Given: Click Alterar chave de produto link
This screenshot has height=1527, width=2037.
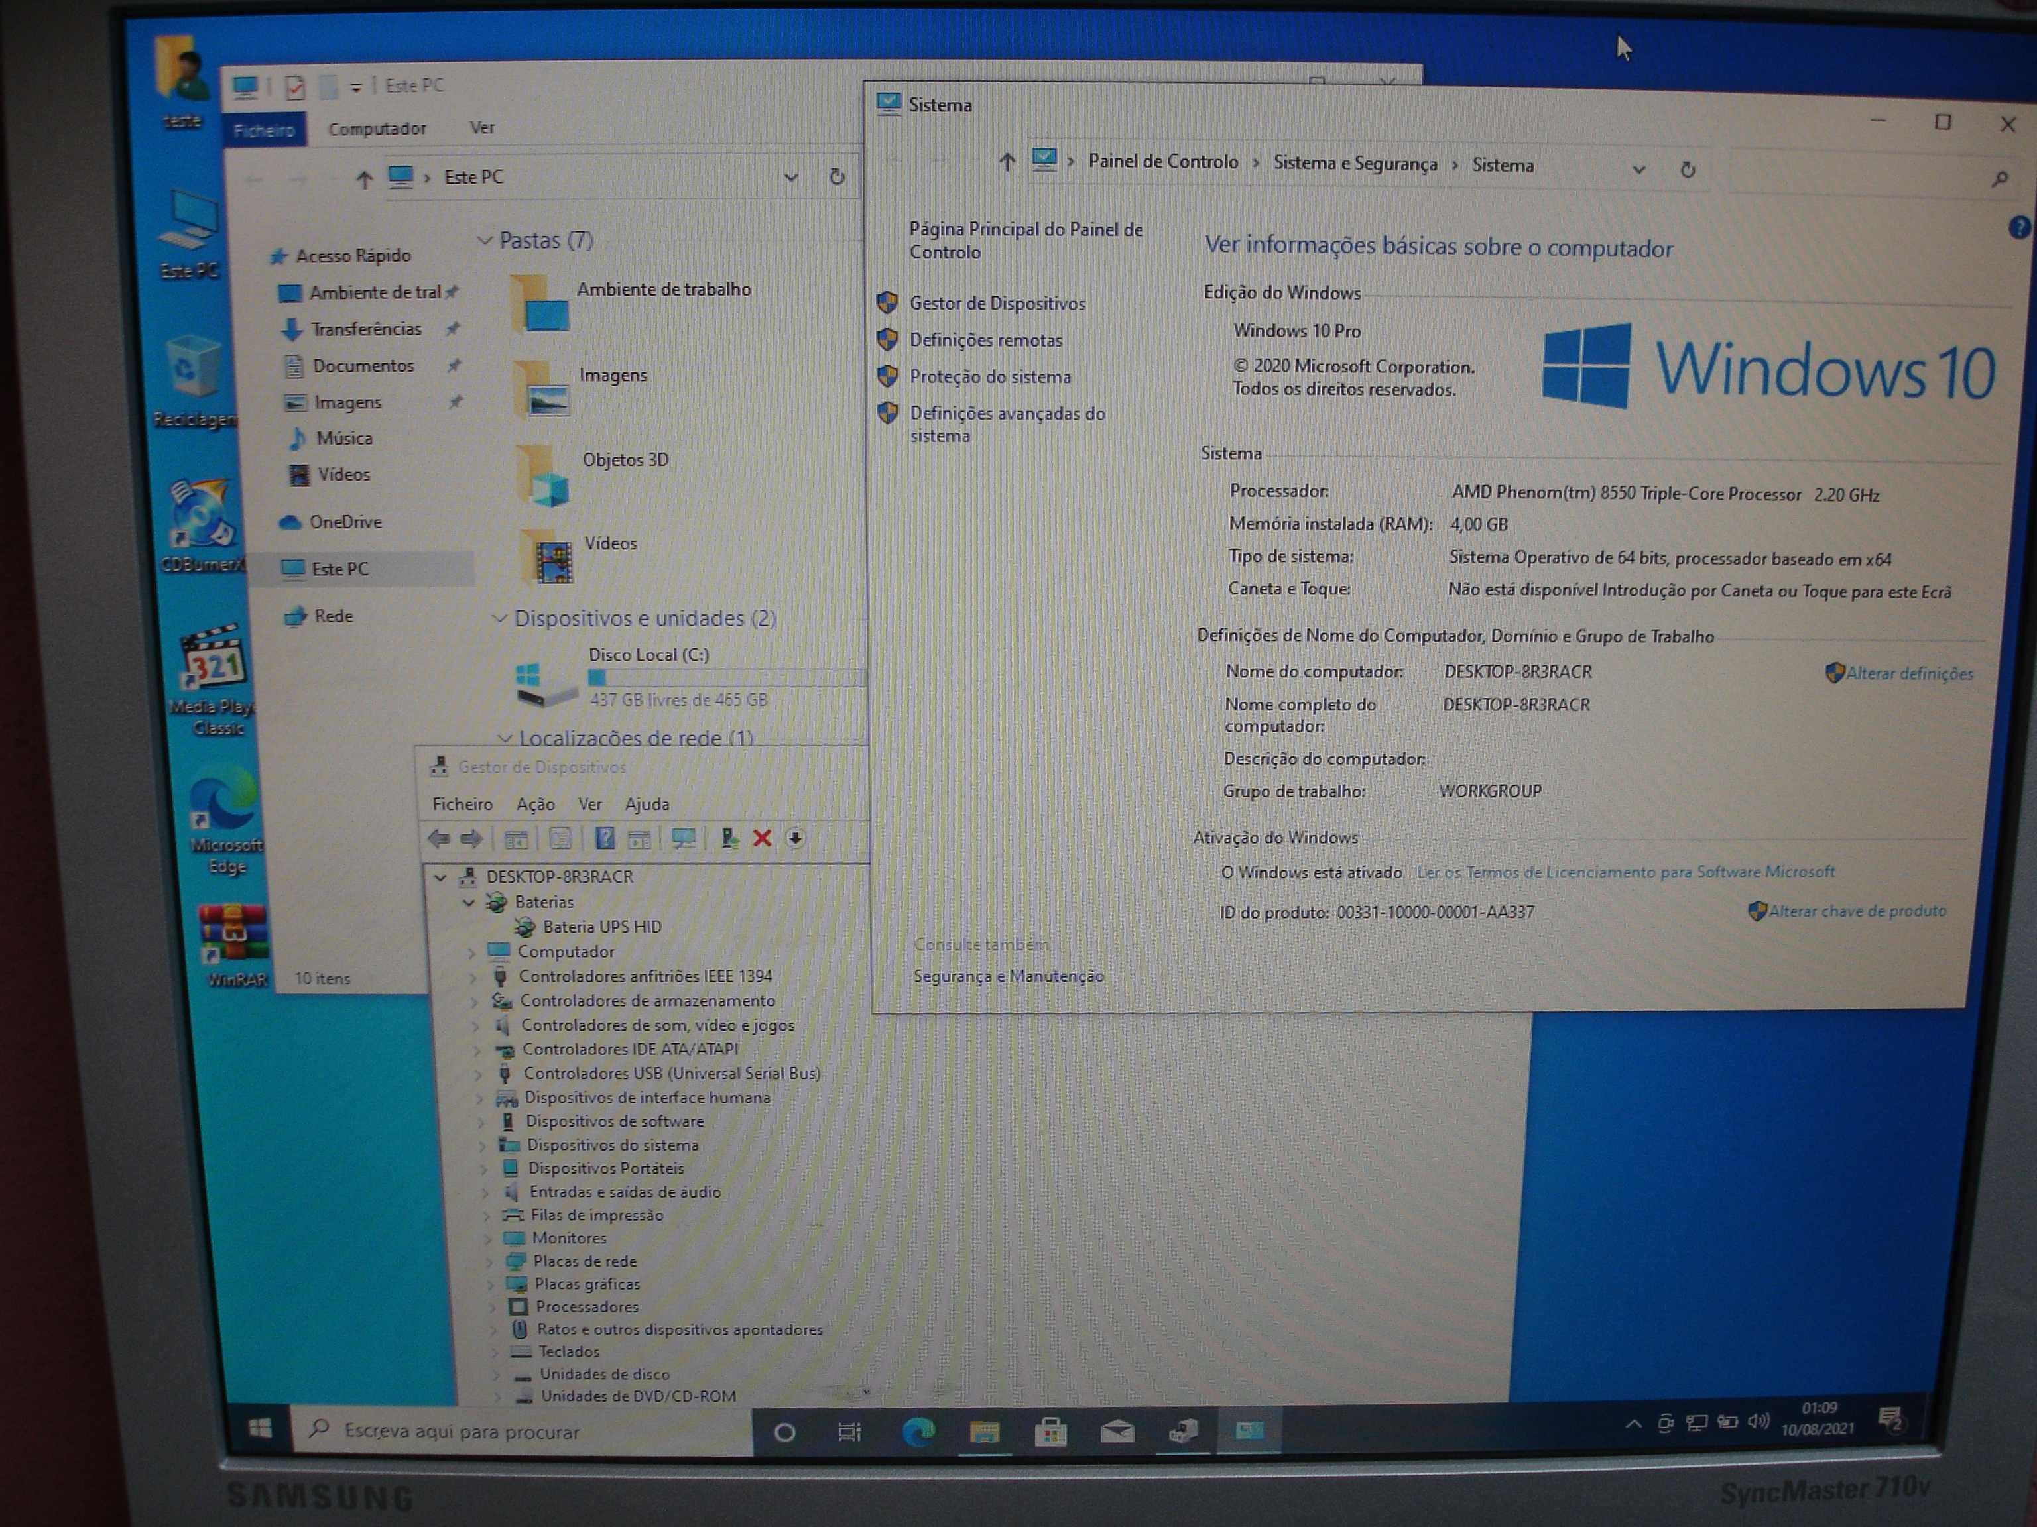Looking at the screenshot, I should coord(1857,911).
